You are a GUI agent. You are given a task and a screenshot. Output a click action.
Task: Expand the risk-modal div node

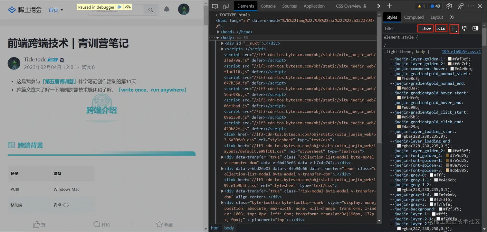[222, 191]
